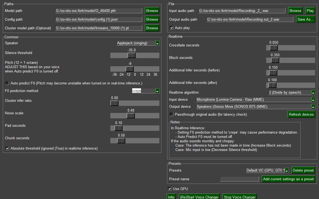Screen dimensions: 319x199
Task: Click Stop Voice Changer button
Action: pyautogui.click(x=240, y=197)
